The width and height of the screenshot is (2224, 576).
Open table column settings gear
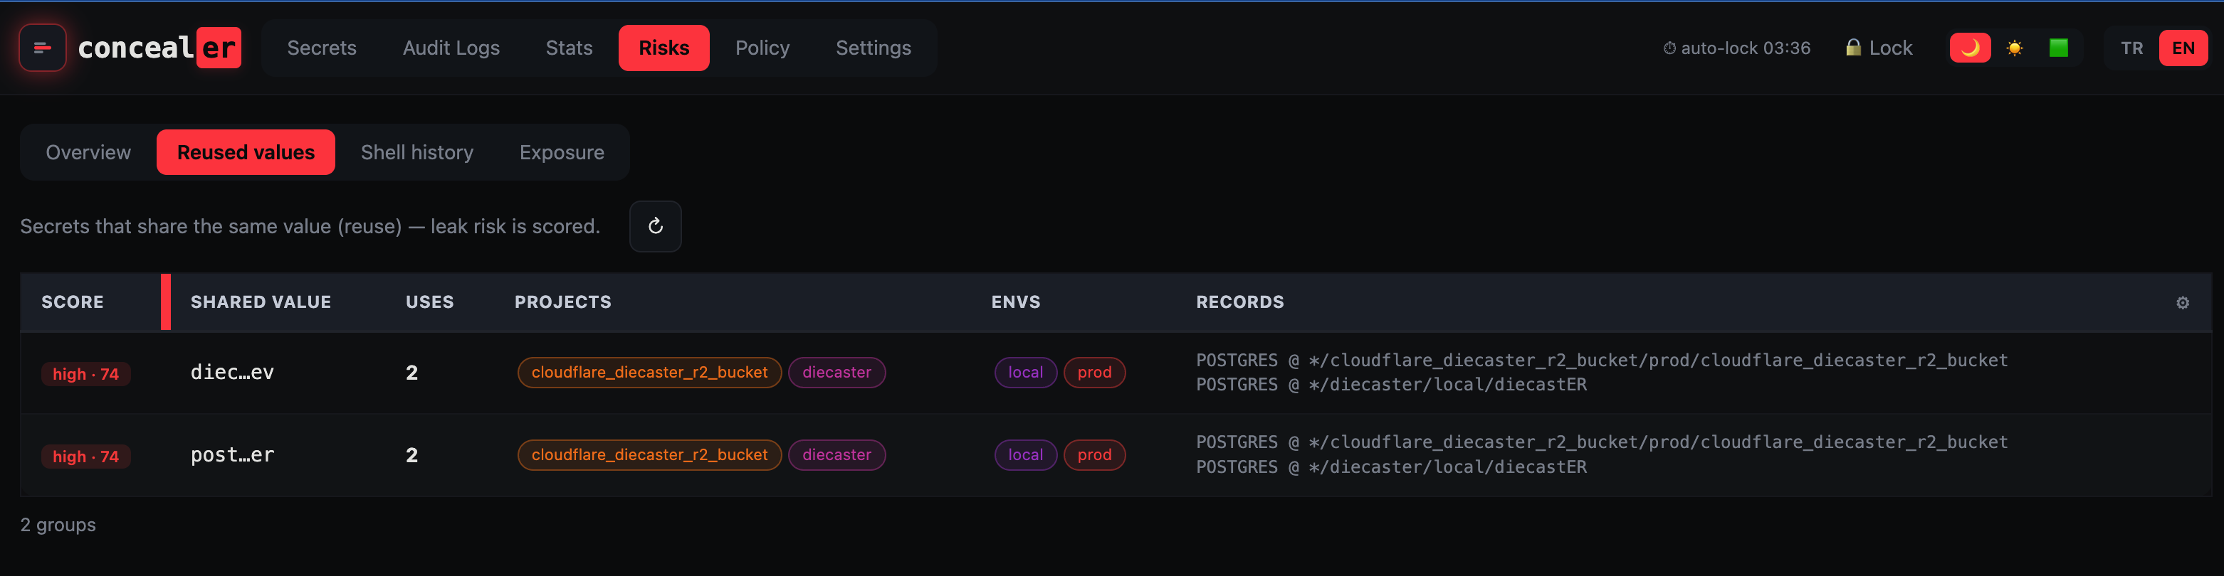point(2182,303)
